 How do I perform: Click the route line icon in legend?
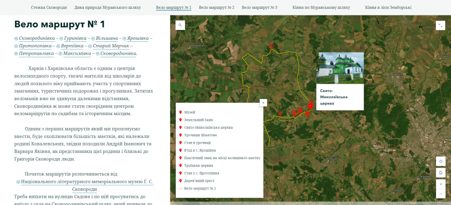[x=180, y=189]
